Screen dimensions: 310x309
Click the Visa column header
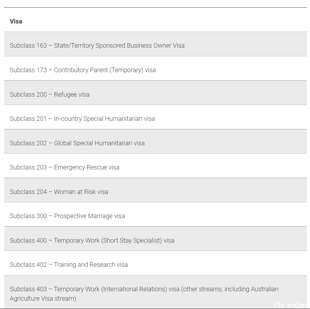pyautogui.click(x=16, y=21)
